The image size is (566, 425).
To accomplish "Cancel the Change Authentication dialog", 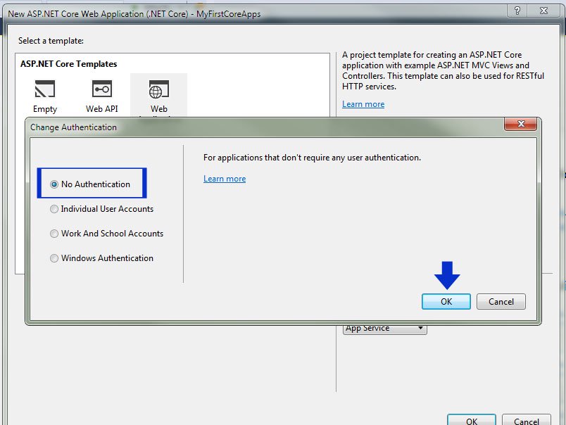I will pyautogui.click(x=501, y=302).
